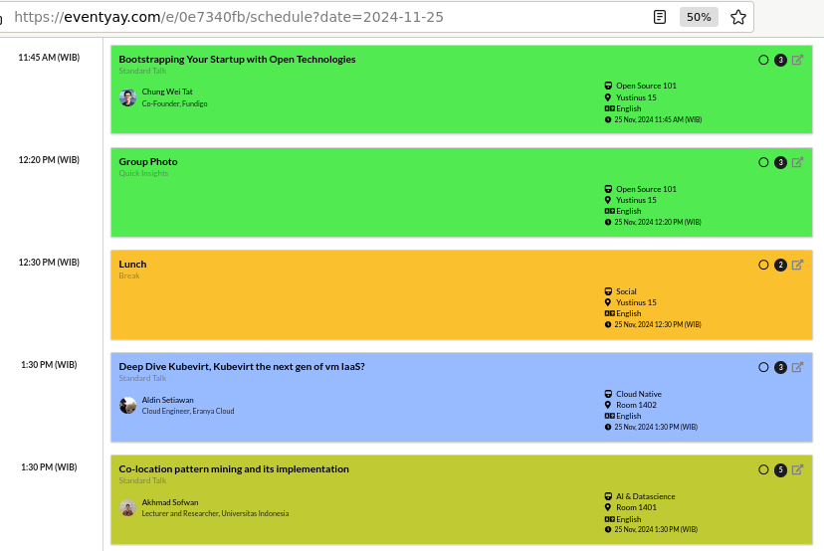Open the 50% page zoom control
The width and height of the screenshot is (824, 551).
(x=699, y=17)
